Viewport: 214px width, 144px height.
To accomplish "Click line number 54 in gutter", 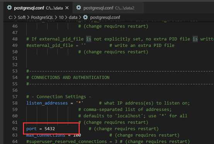I will (15, 78).
